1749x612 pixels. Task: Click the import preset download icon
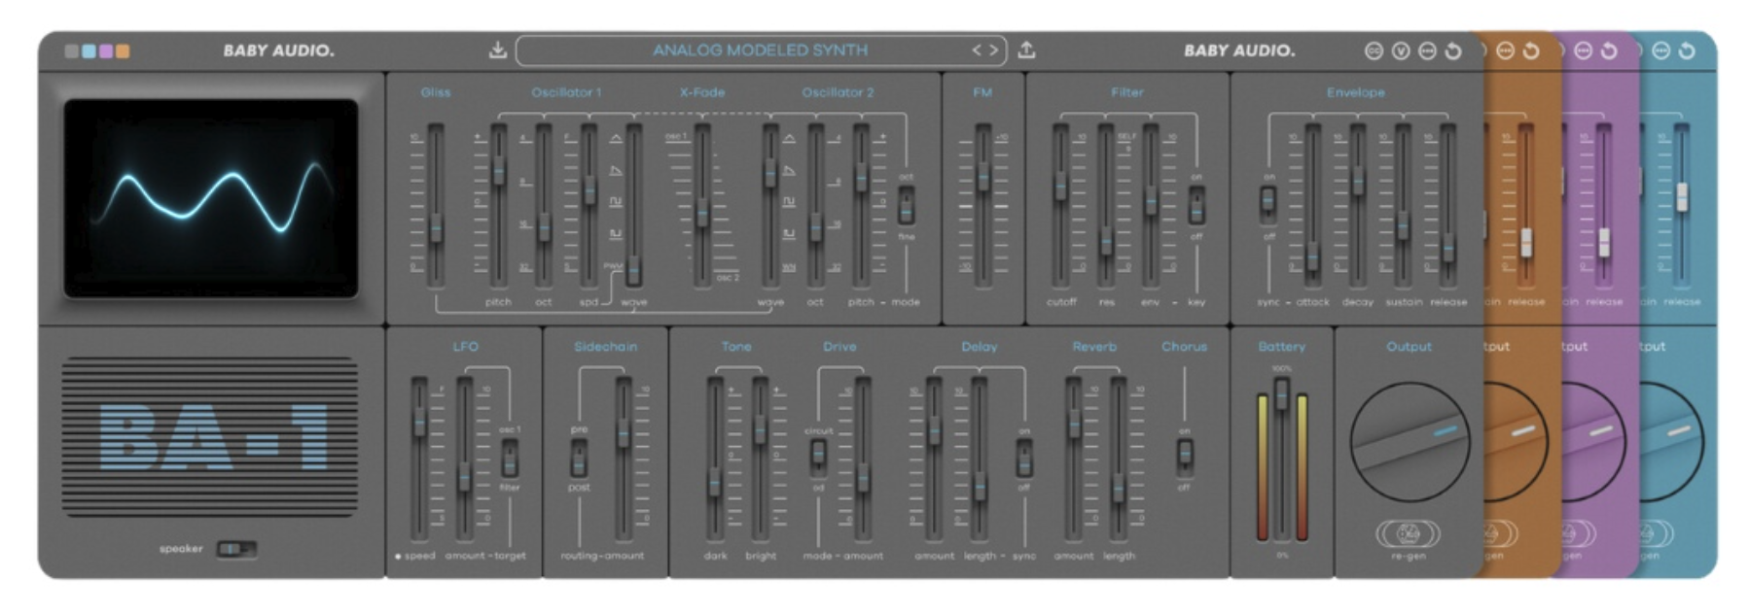tap(497, 50)
